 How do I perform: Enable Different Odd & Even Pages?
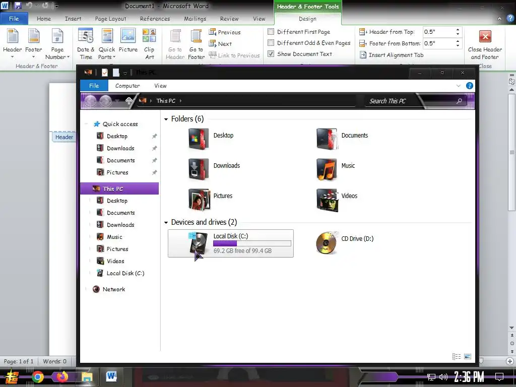click(x=271, y=43)
